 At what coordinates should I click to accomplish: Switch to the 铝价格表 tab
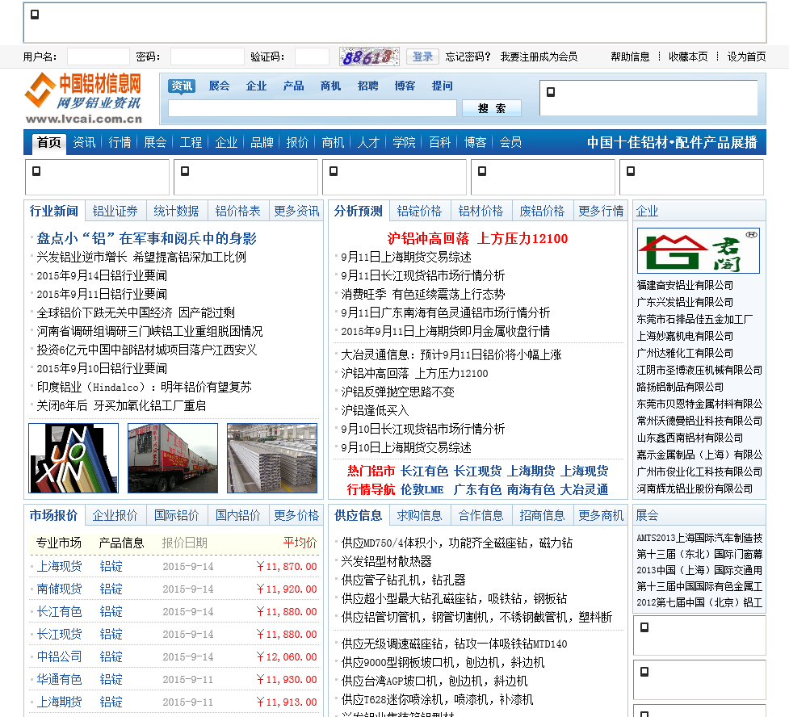(238, 211)
